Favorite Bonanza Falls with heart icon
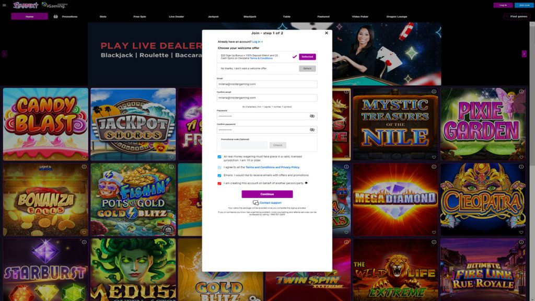 84,233
